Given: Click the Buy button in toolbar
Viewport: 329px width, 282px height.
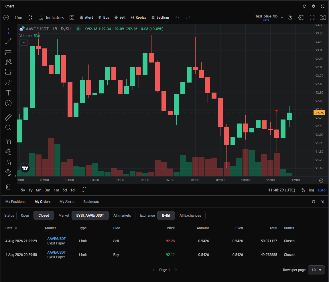Looking at the screenshot, I should (104, 17).
